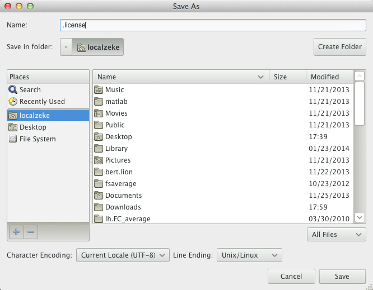Expand the Character Encoding dropdown
The height and width of the screenshot is (290, 373).
pos(123,255)
